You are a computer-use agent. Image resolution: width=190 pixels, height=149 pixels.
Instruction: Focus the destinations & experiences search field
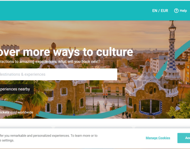[58, 74]
